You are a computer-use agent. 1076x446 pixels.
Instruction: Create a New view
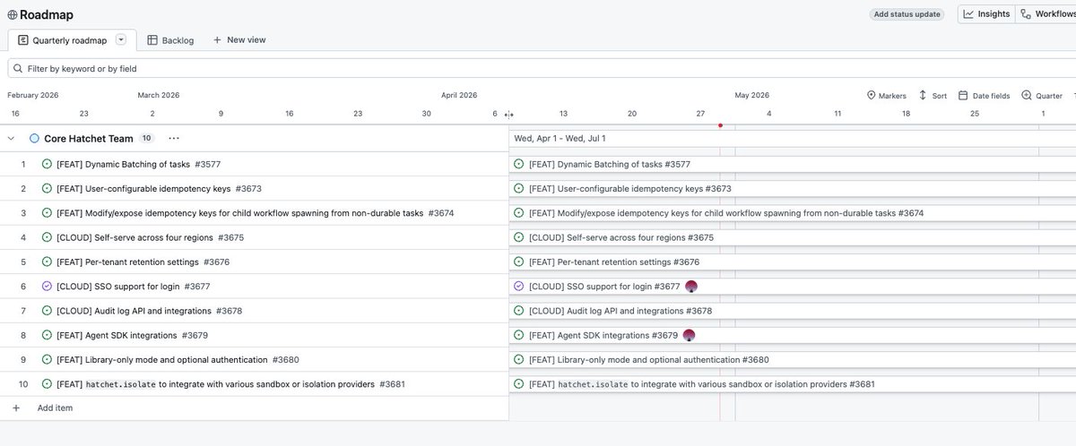coord(239,40)
